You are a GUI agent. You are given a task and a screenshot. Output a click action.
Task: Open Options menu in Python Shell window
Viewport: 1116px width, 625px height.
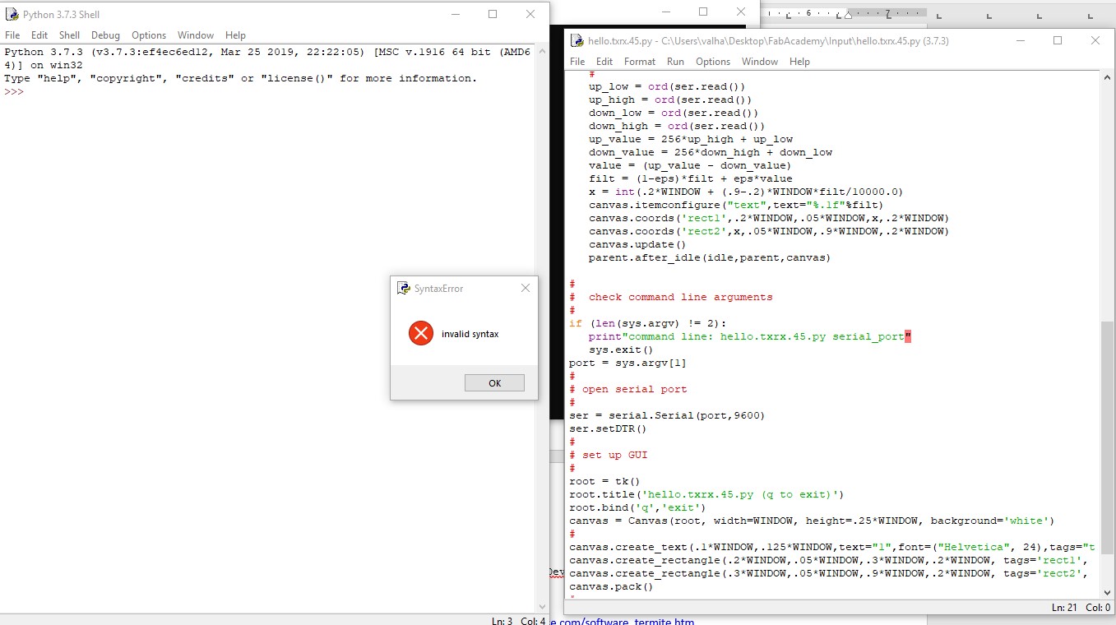point(149,35)
